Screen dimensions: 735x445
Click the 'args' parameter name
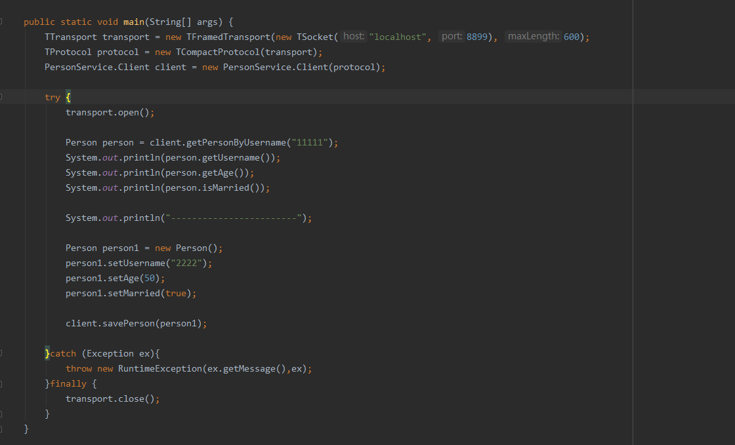[207, 22]
